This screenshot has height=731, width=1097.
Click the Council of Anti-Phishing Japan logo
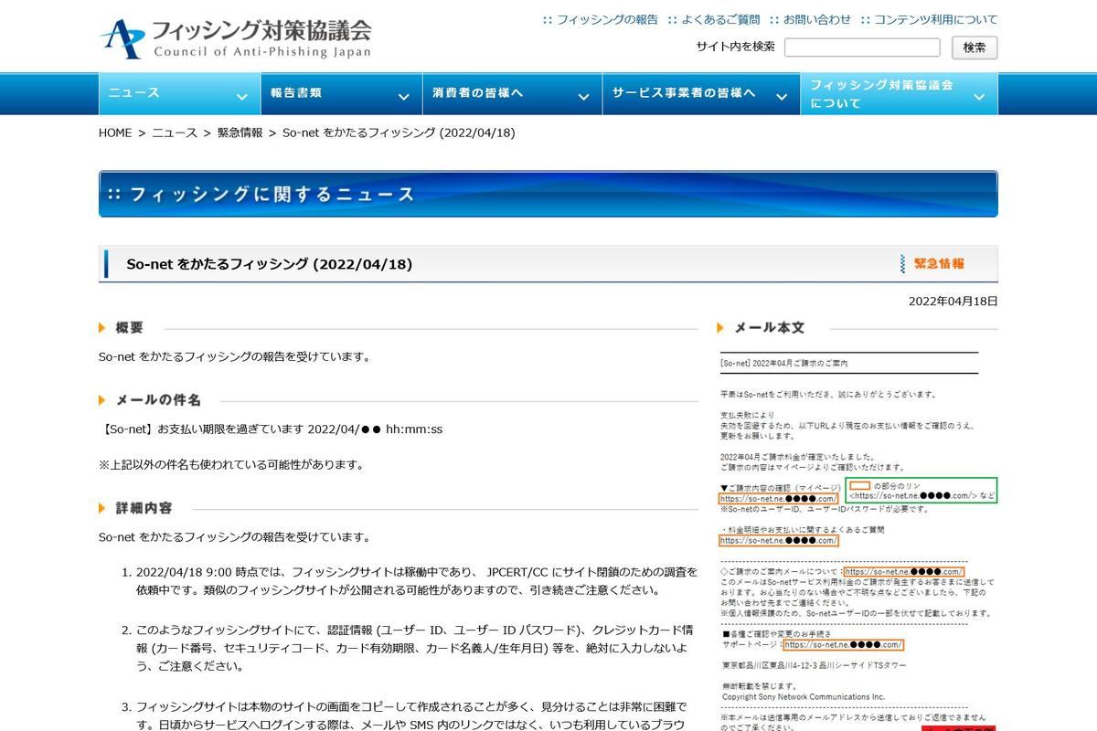[x=235, y=38]
